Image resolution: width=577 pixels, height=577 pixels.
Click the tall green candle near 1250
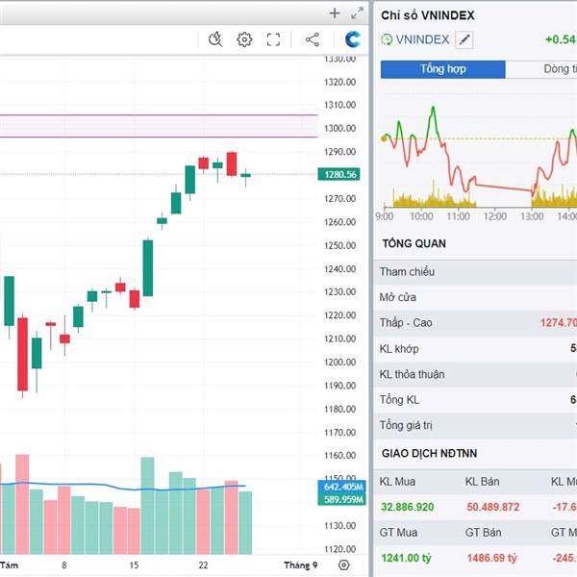click(x=148, y=268)
